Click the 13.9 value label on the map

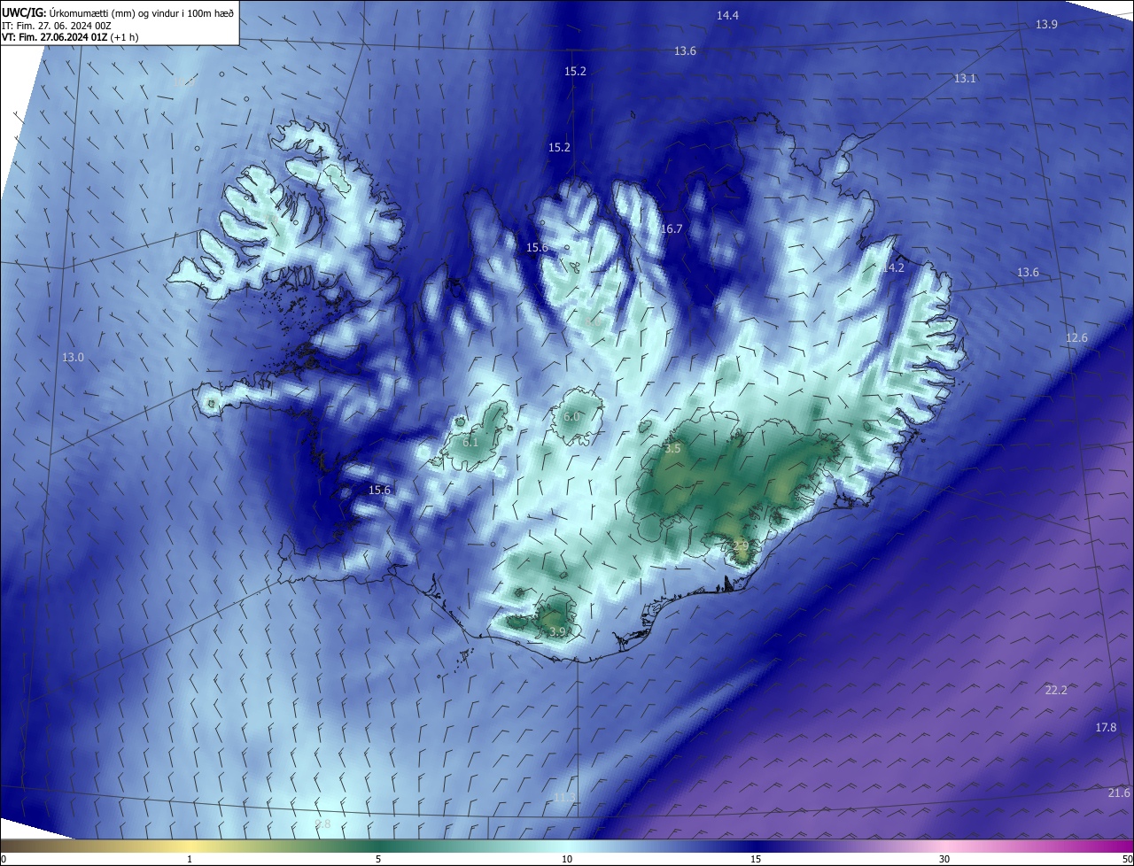1046,25
